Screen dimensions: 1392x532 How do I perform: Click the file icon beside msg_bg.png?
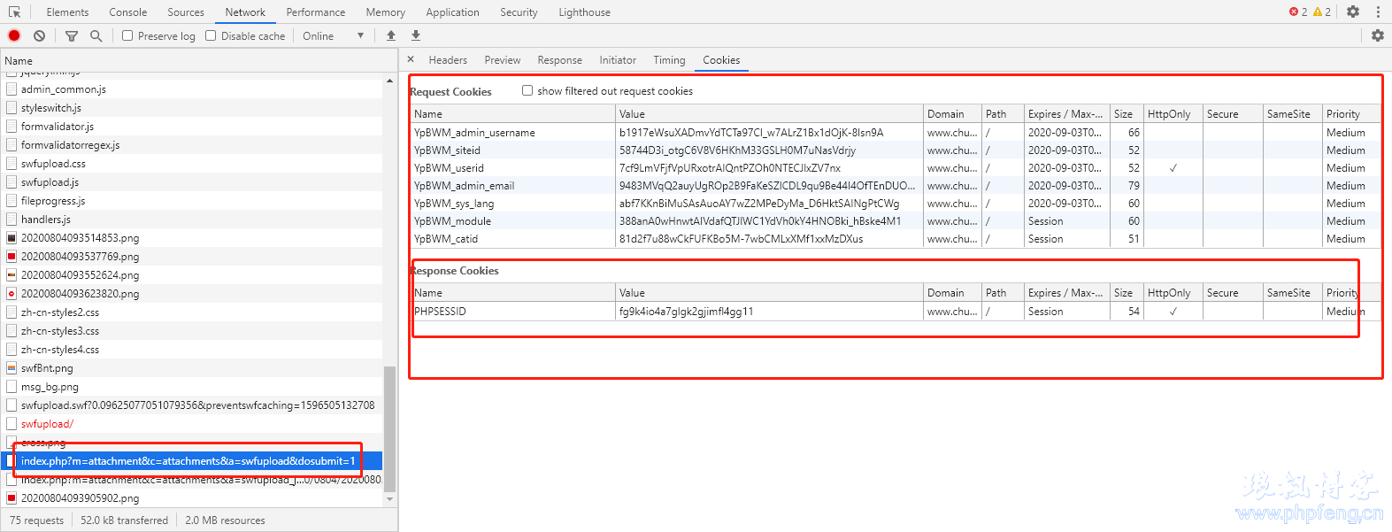pyautogui.click(x=12, y=387)
